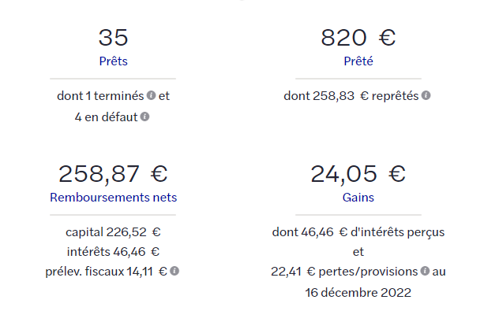Follow the "Prêté" link

[x=358, y=61]
